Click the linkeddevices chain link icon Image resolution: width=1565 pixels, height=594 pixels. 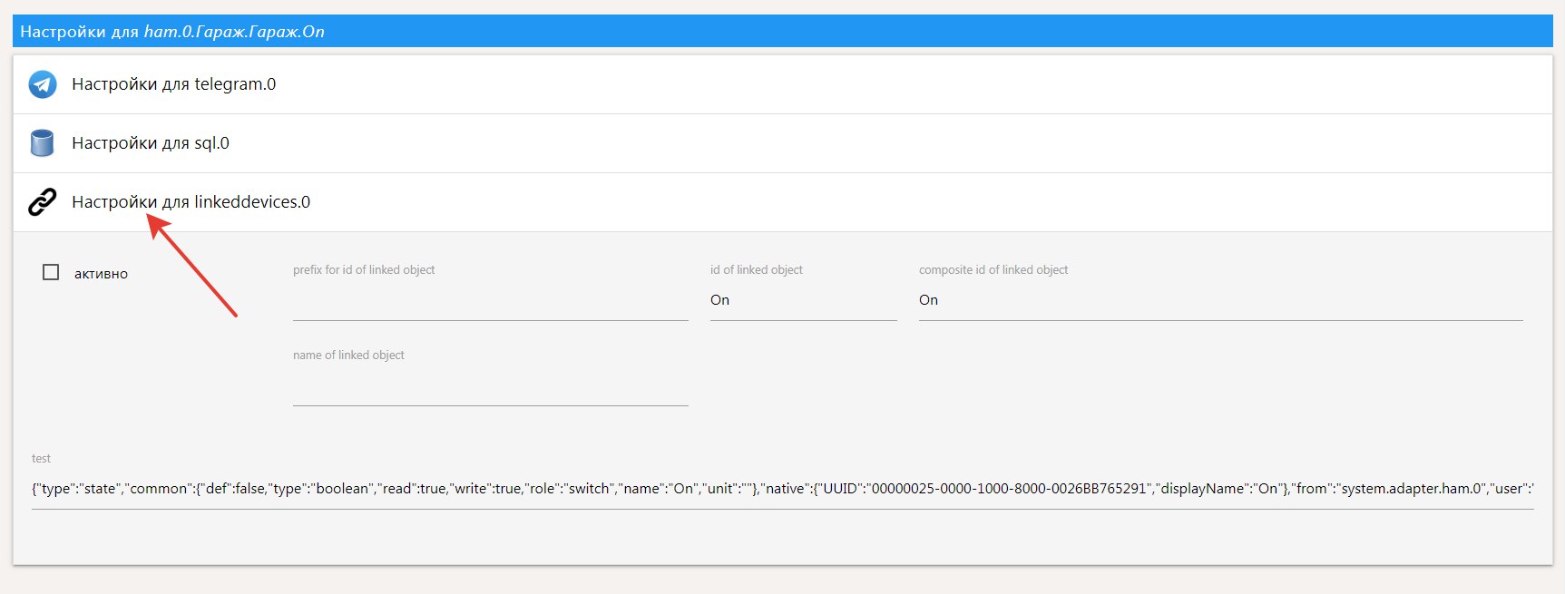43,202
